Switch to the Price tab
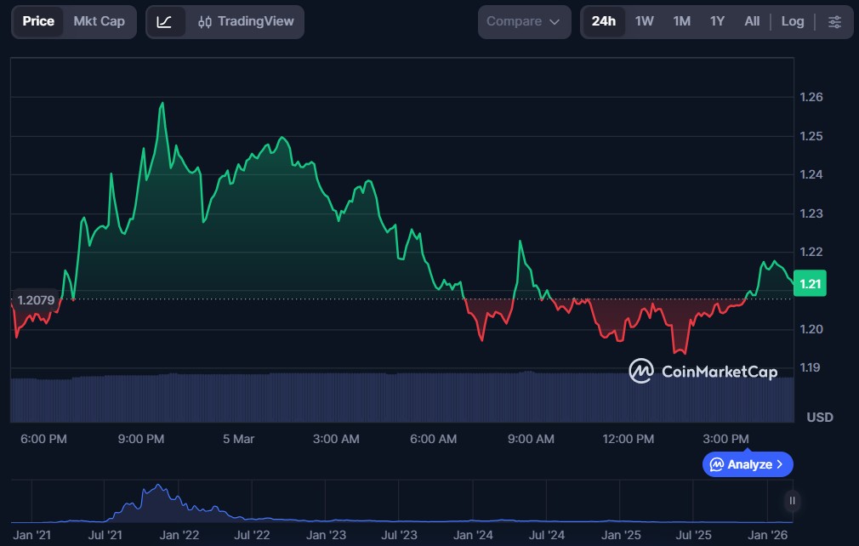The image size is (859, 546). 38,21
